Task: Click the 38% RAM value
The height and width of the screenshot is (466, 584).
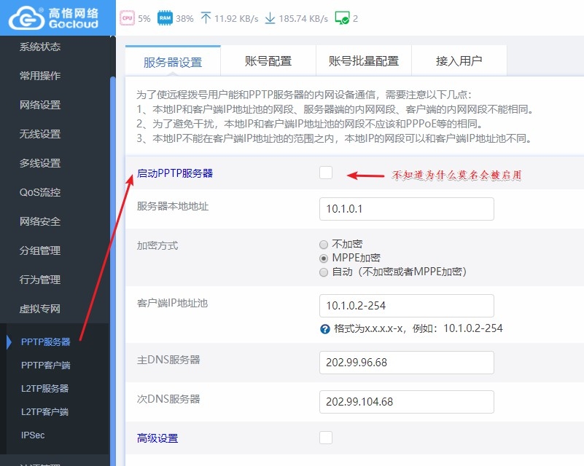Action: (184, 19)
